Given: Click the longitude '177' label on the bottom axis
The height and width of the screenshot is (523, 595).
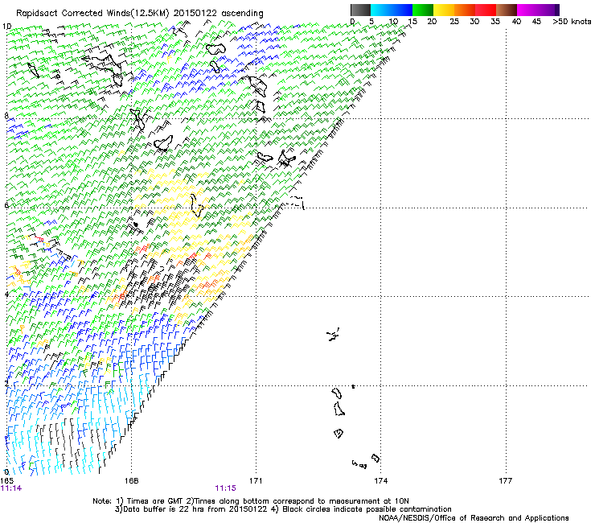Looking at the screenshot, I should (506, 481).
